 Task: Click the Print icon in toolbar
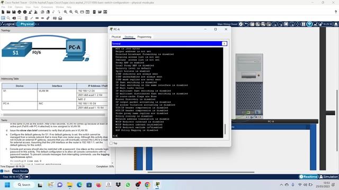[x=20, y=12]
